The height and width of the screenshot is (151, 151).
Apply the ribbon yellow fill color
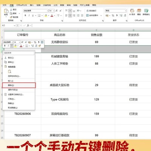(x=46, y=15)
